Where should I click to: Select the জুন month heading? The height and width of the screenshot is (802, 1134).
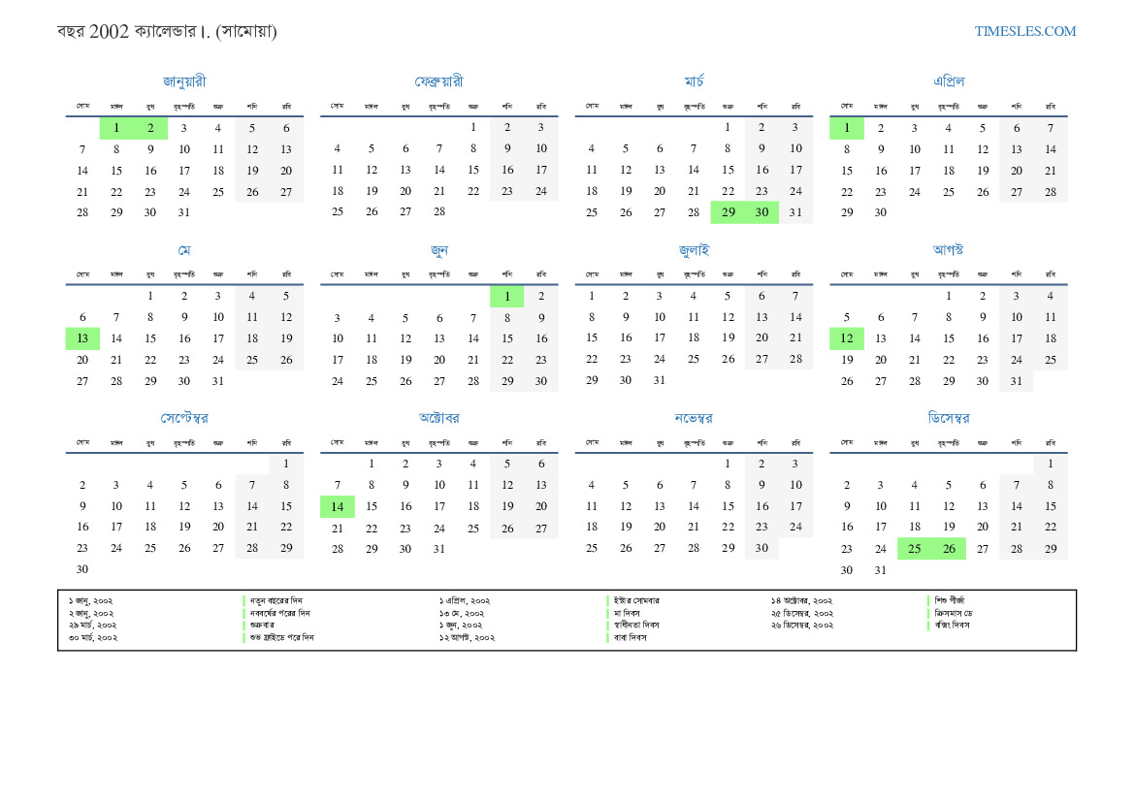[439, 250]
